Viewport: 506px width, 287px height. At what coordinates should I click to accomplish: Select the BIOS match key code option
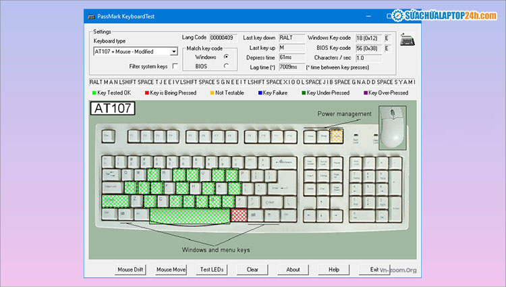(226, 66)
